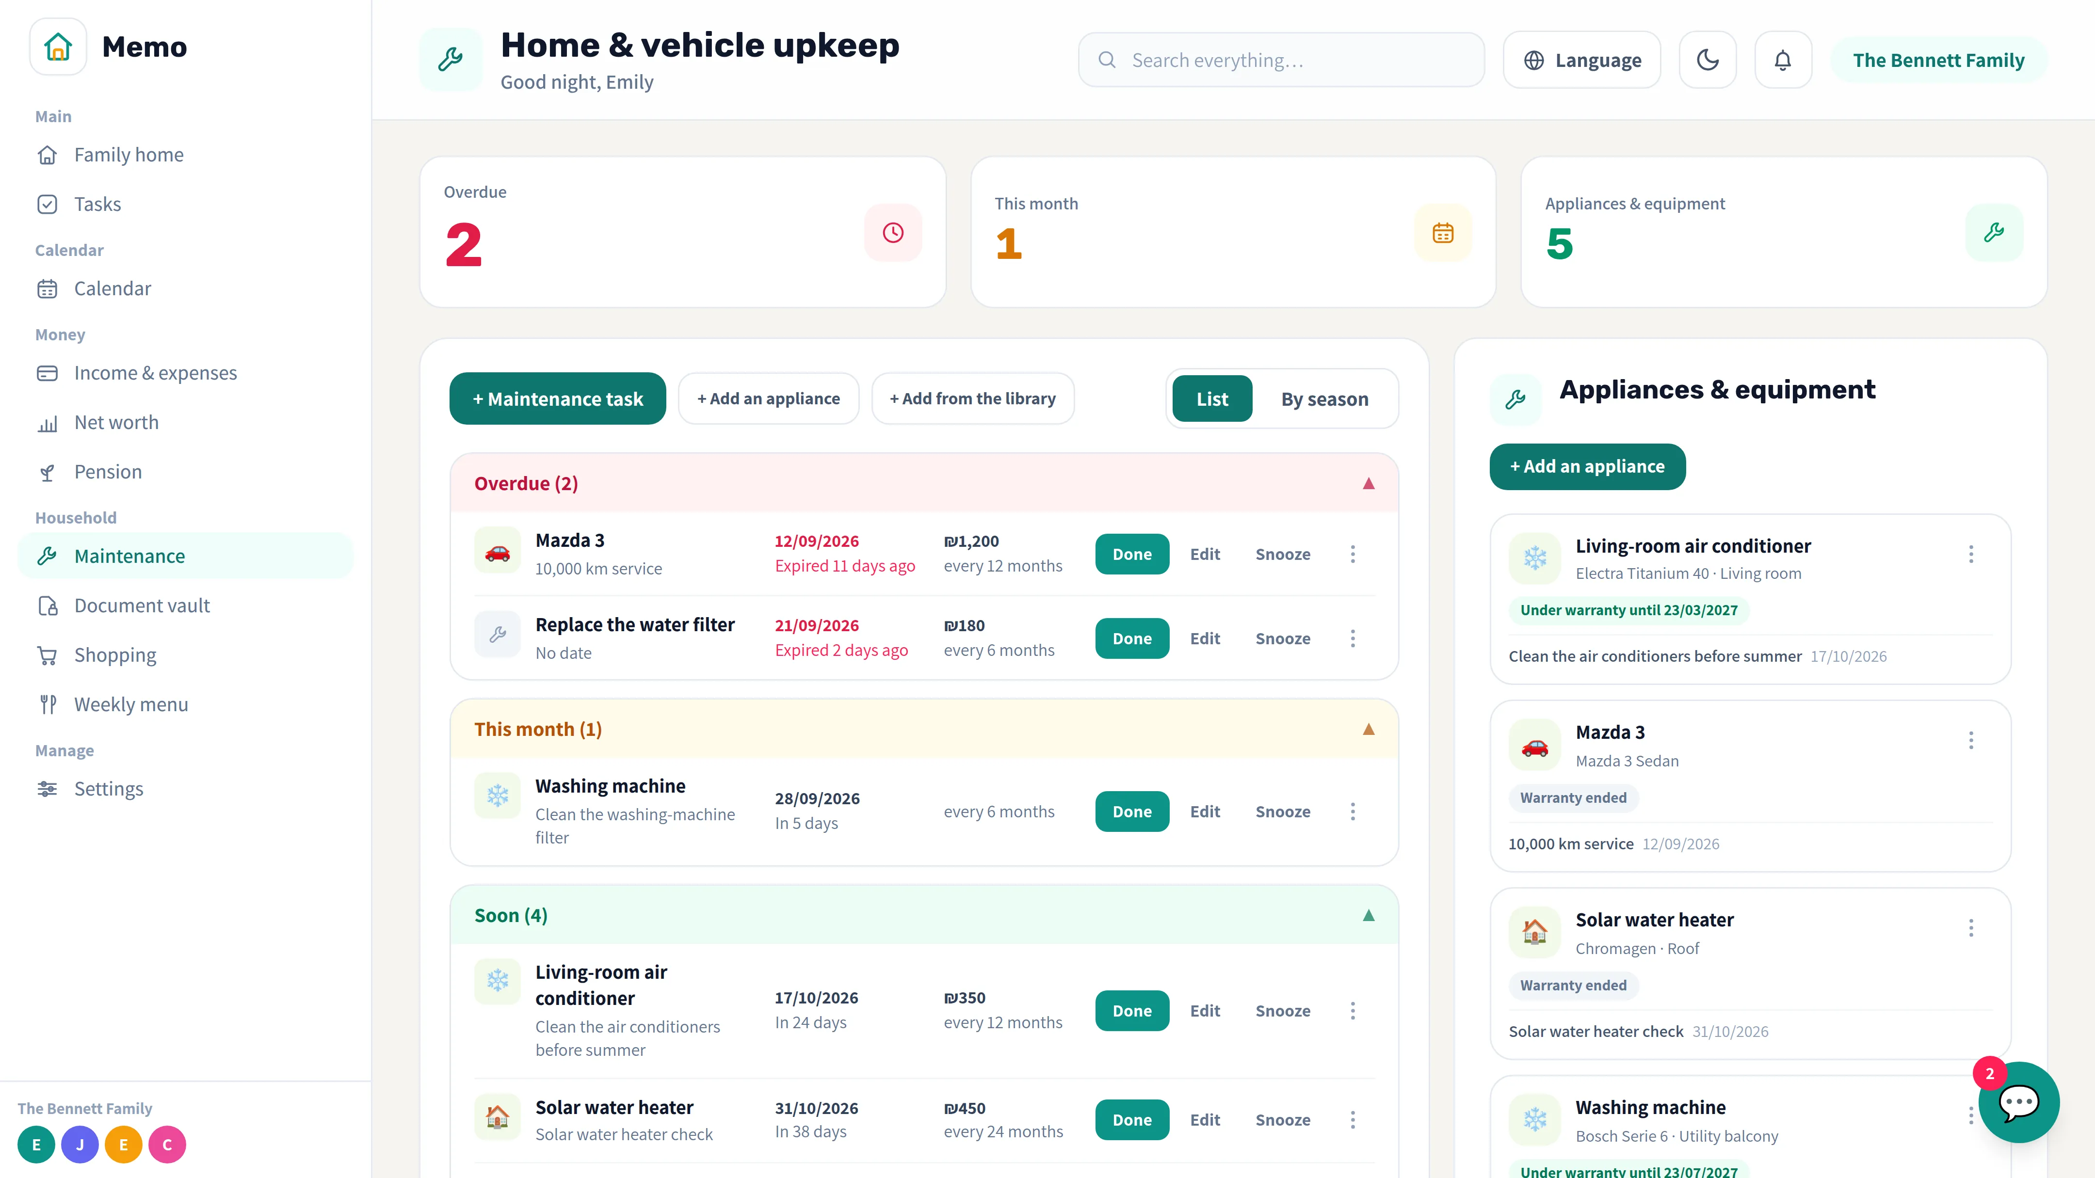Open Weekly menu in sidebar
The height and width of the screenshot is (1178, 2095).
coord(185,704)
